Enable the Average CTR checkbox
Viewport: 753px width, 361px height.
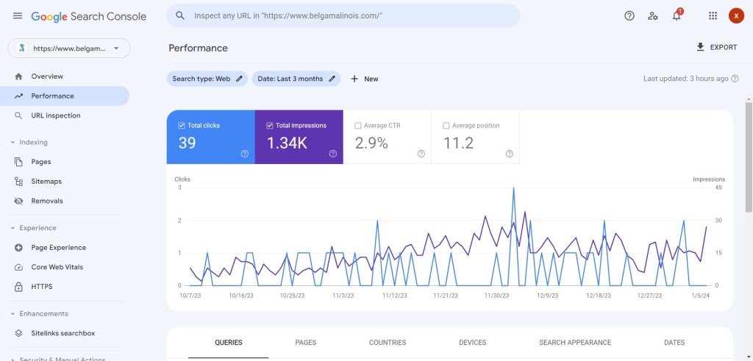tap(358, 126)
